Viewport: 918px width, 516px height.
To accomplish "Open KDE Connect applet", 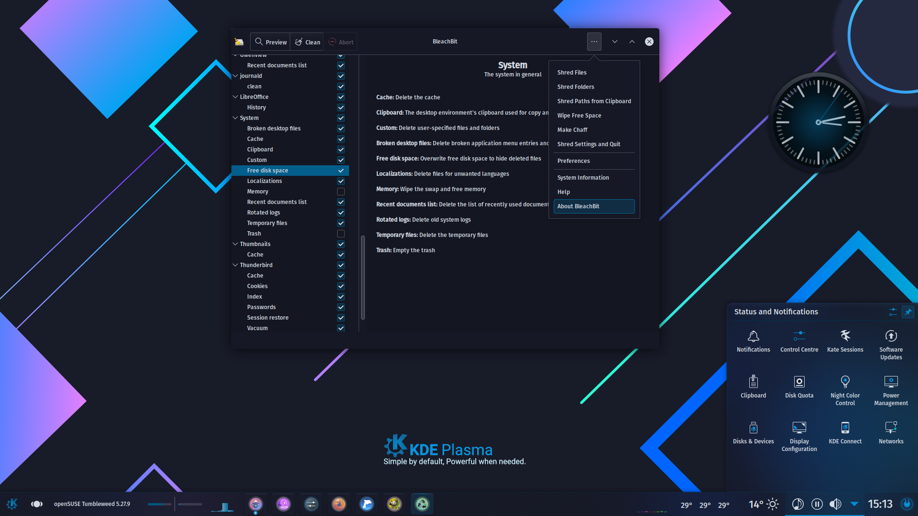I will (845, 433).
